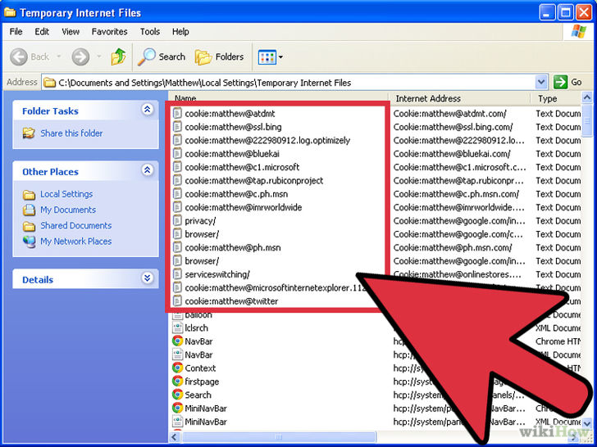597x447 pixels.
Task: Click the My Network Places icon
Action: tap(29, 242)
